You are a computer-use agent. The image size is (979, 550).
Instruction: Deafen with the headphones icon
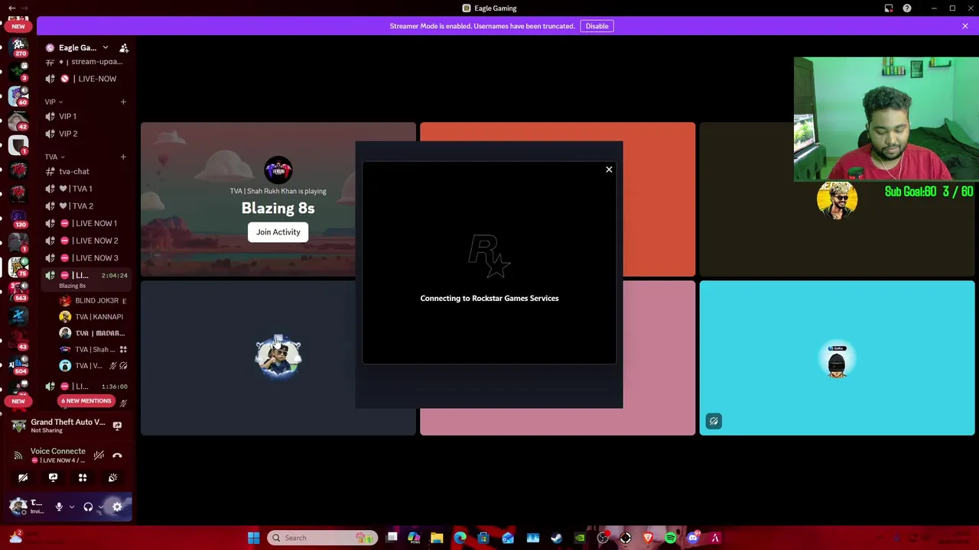click(x=88, y=506)
